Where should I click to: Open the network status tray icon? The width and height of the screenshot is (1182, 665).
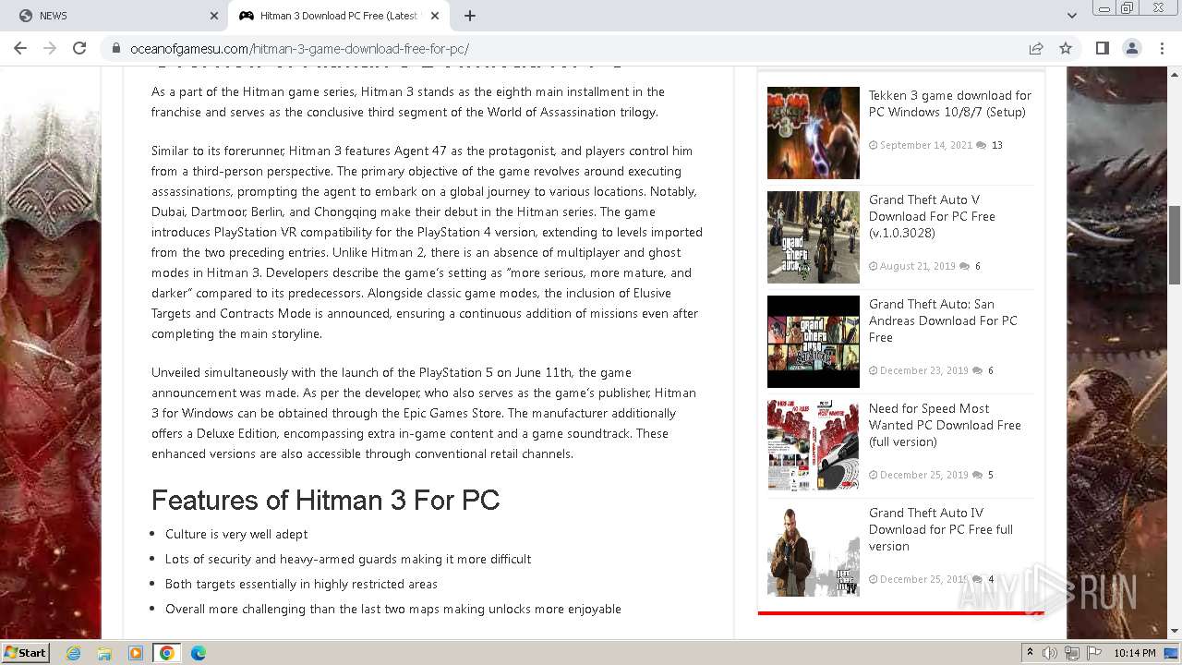coord(1072,653)
